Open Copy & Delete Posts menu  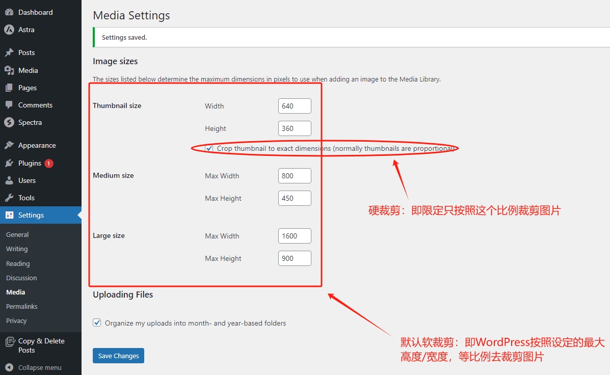click(41, 345)
